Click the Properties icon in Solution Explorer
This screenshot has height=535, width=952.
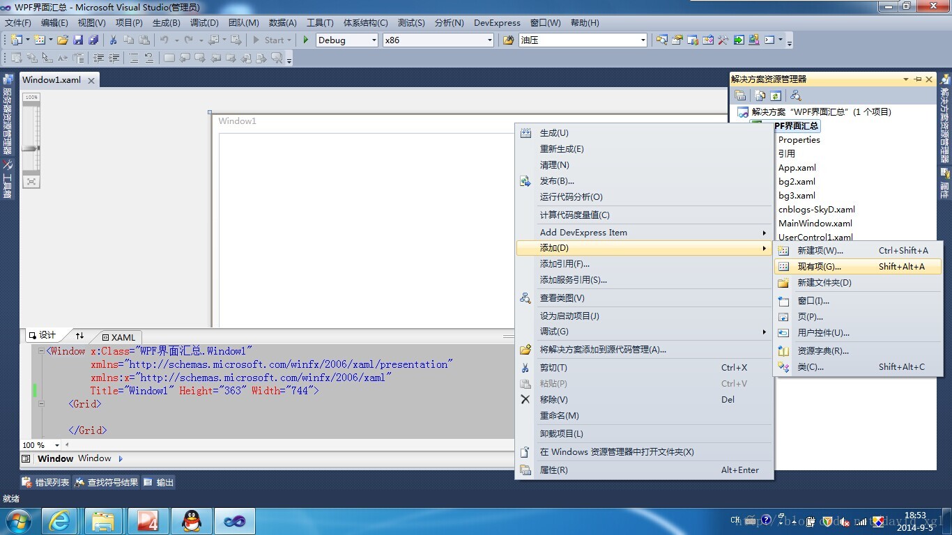pos(740,95)
